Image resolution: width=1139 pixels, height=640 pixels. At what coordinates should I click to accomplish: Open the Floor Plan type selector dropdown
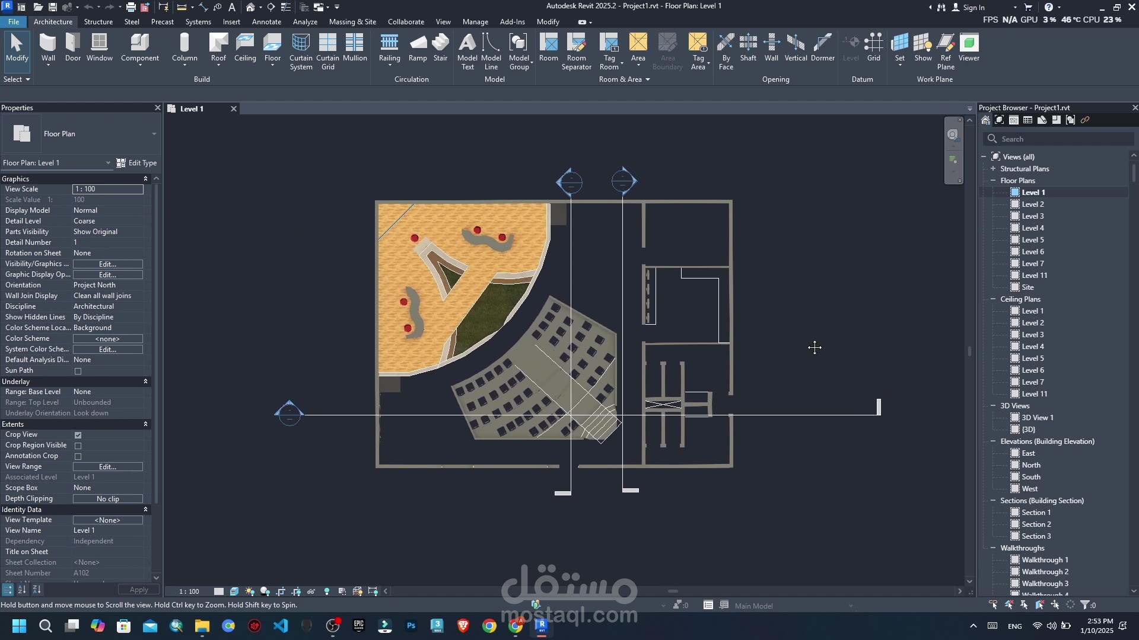pyautogui.click(x=154, y=134)
